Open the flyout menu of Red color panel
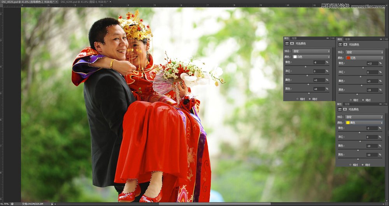The width and height of the screenshot is (389, 206). click(386, 39)
